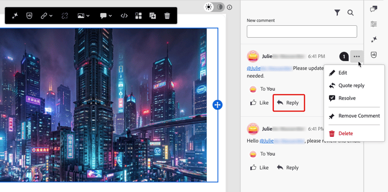Click the reply count badge showing 1
This screenshot has width=388, height=192.
click(344, 56)
